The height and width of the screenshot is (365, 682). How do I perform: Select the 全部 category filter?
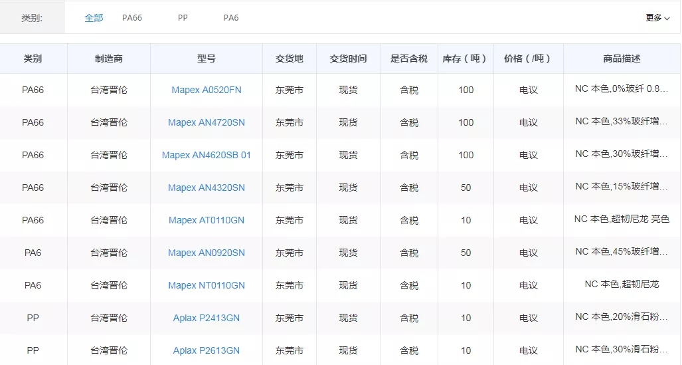(94, 18)
